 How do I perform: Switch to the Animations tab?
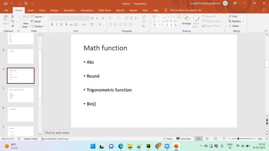click(87, 10)
